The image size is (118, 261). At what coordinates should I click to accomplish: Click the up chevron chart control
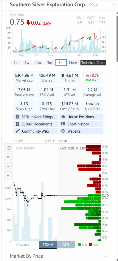click(8, 157)
